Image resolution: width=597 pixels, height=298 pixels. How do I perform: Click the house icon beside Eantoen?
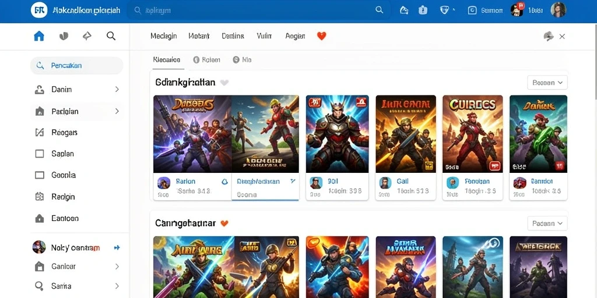40,218
